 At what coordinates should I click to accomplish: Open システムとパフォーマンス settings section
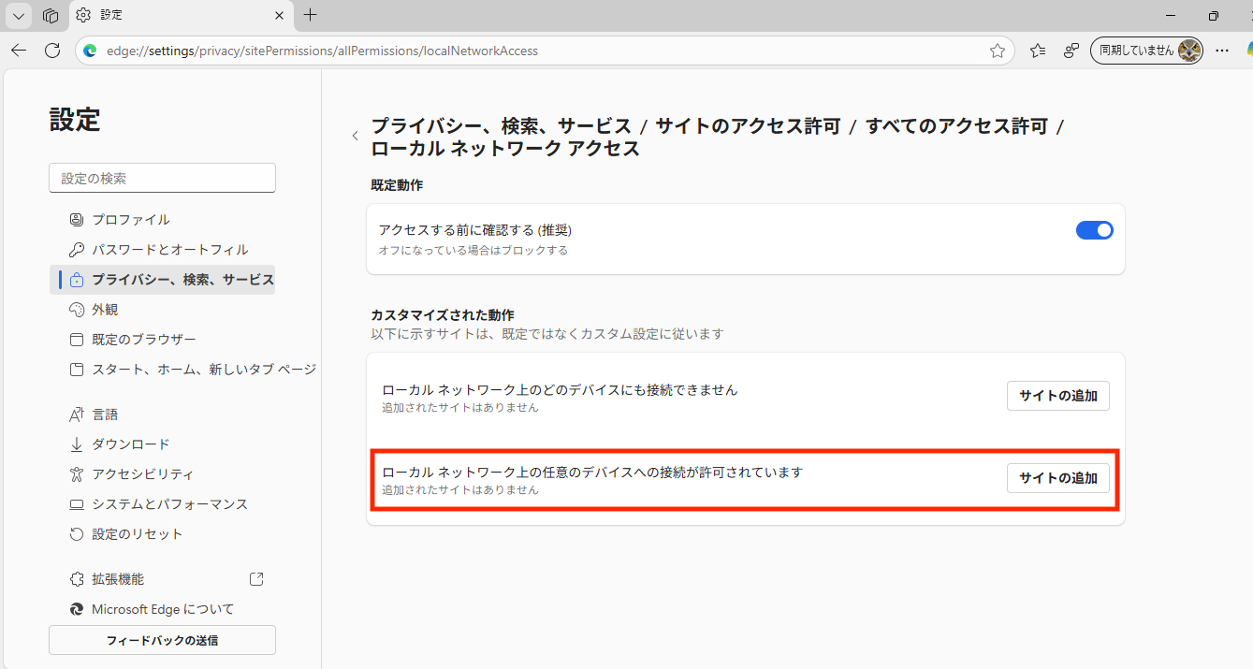click(x=169, y=504)
